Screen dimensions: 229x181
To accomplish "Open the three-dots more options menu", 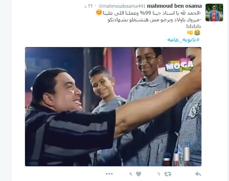I will pyautogui.click(x=109, y=174).
